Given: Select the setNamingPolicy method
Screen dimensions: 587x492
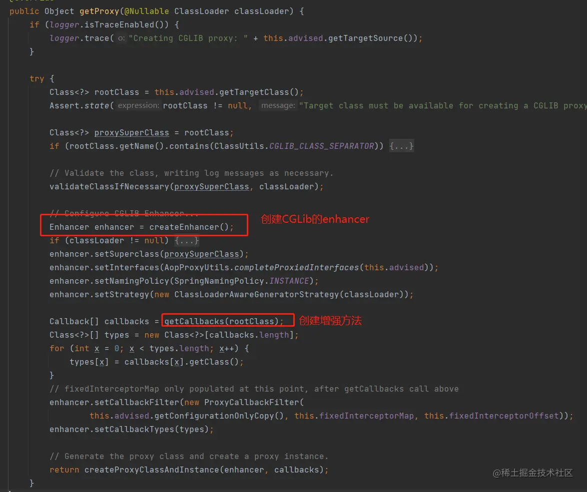Looking at the screenshot, I should 132,281.
